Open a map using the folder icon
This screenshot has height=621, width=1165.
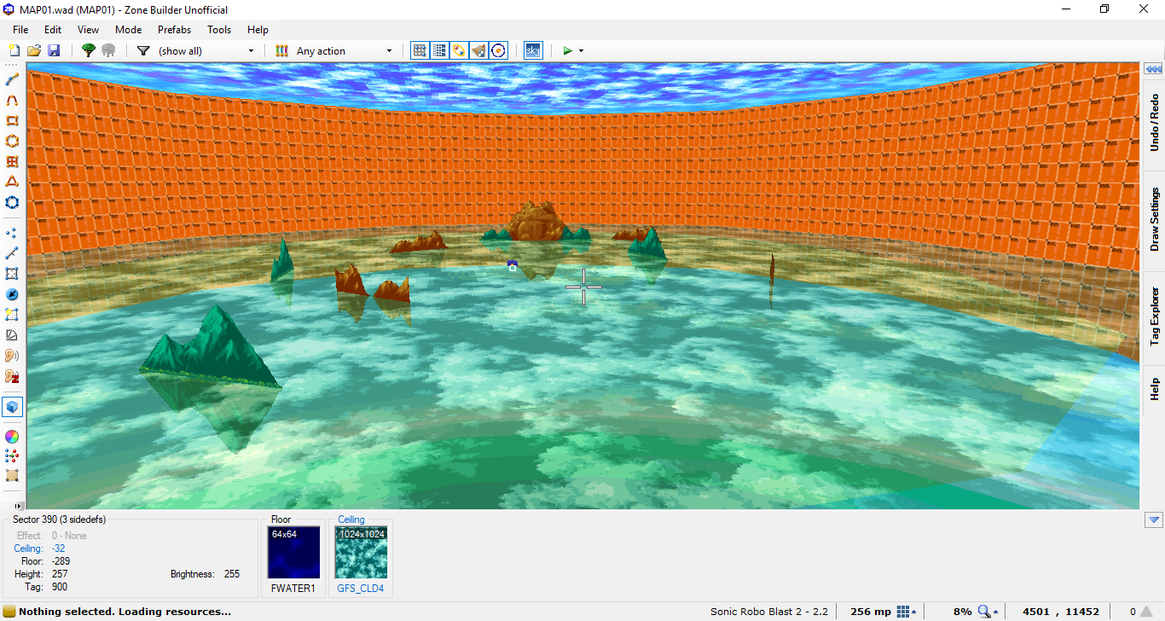coord(34,51)
